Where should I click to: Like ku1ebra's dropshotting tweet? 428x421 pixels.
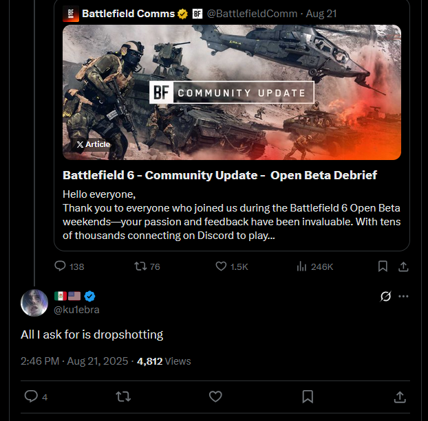click(x=215, y=396)
